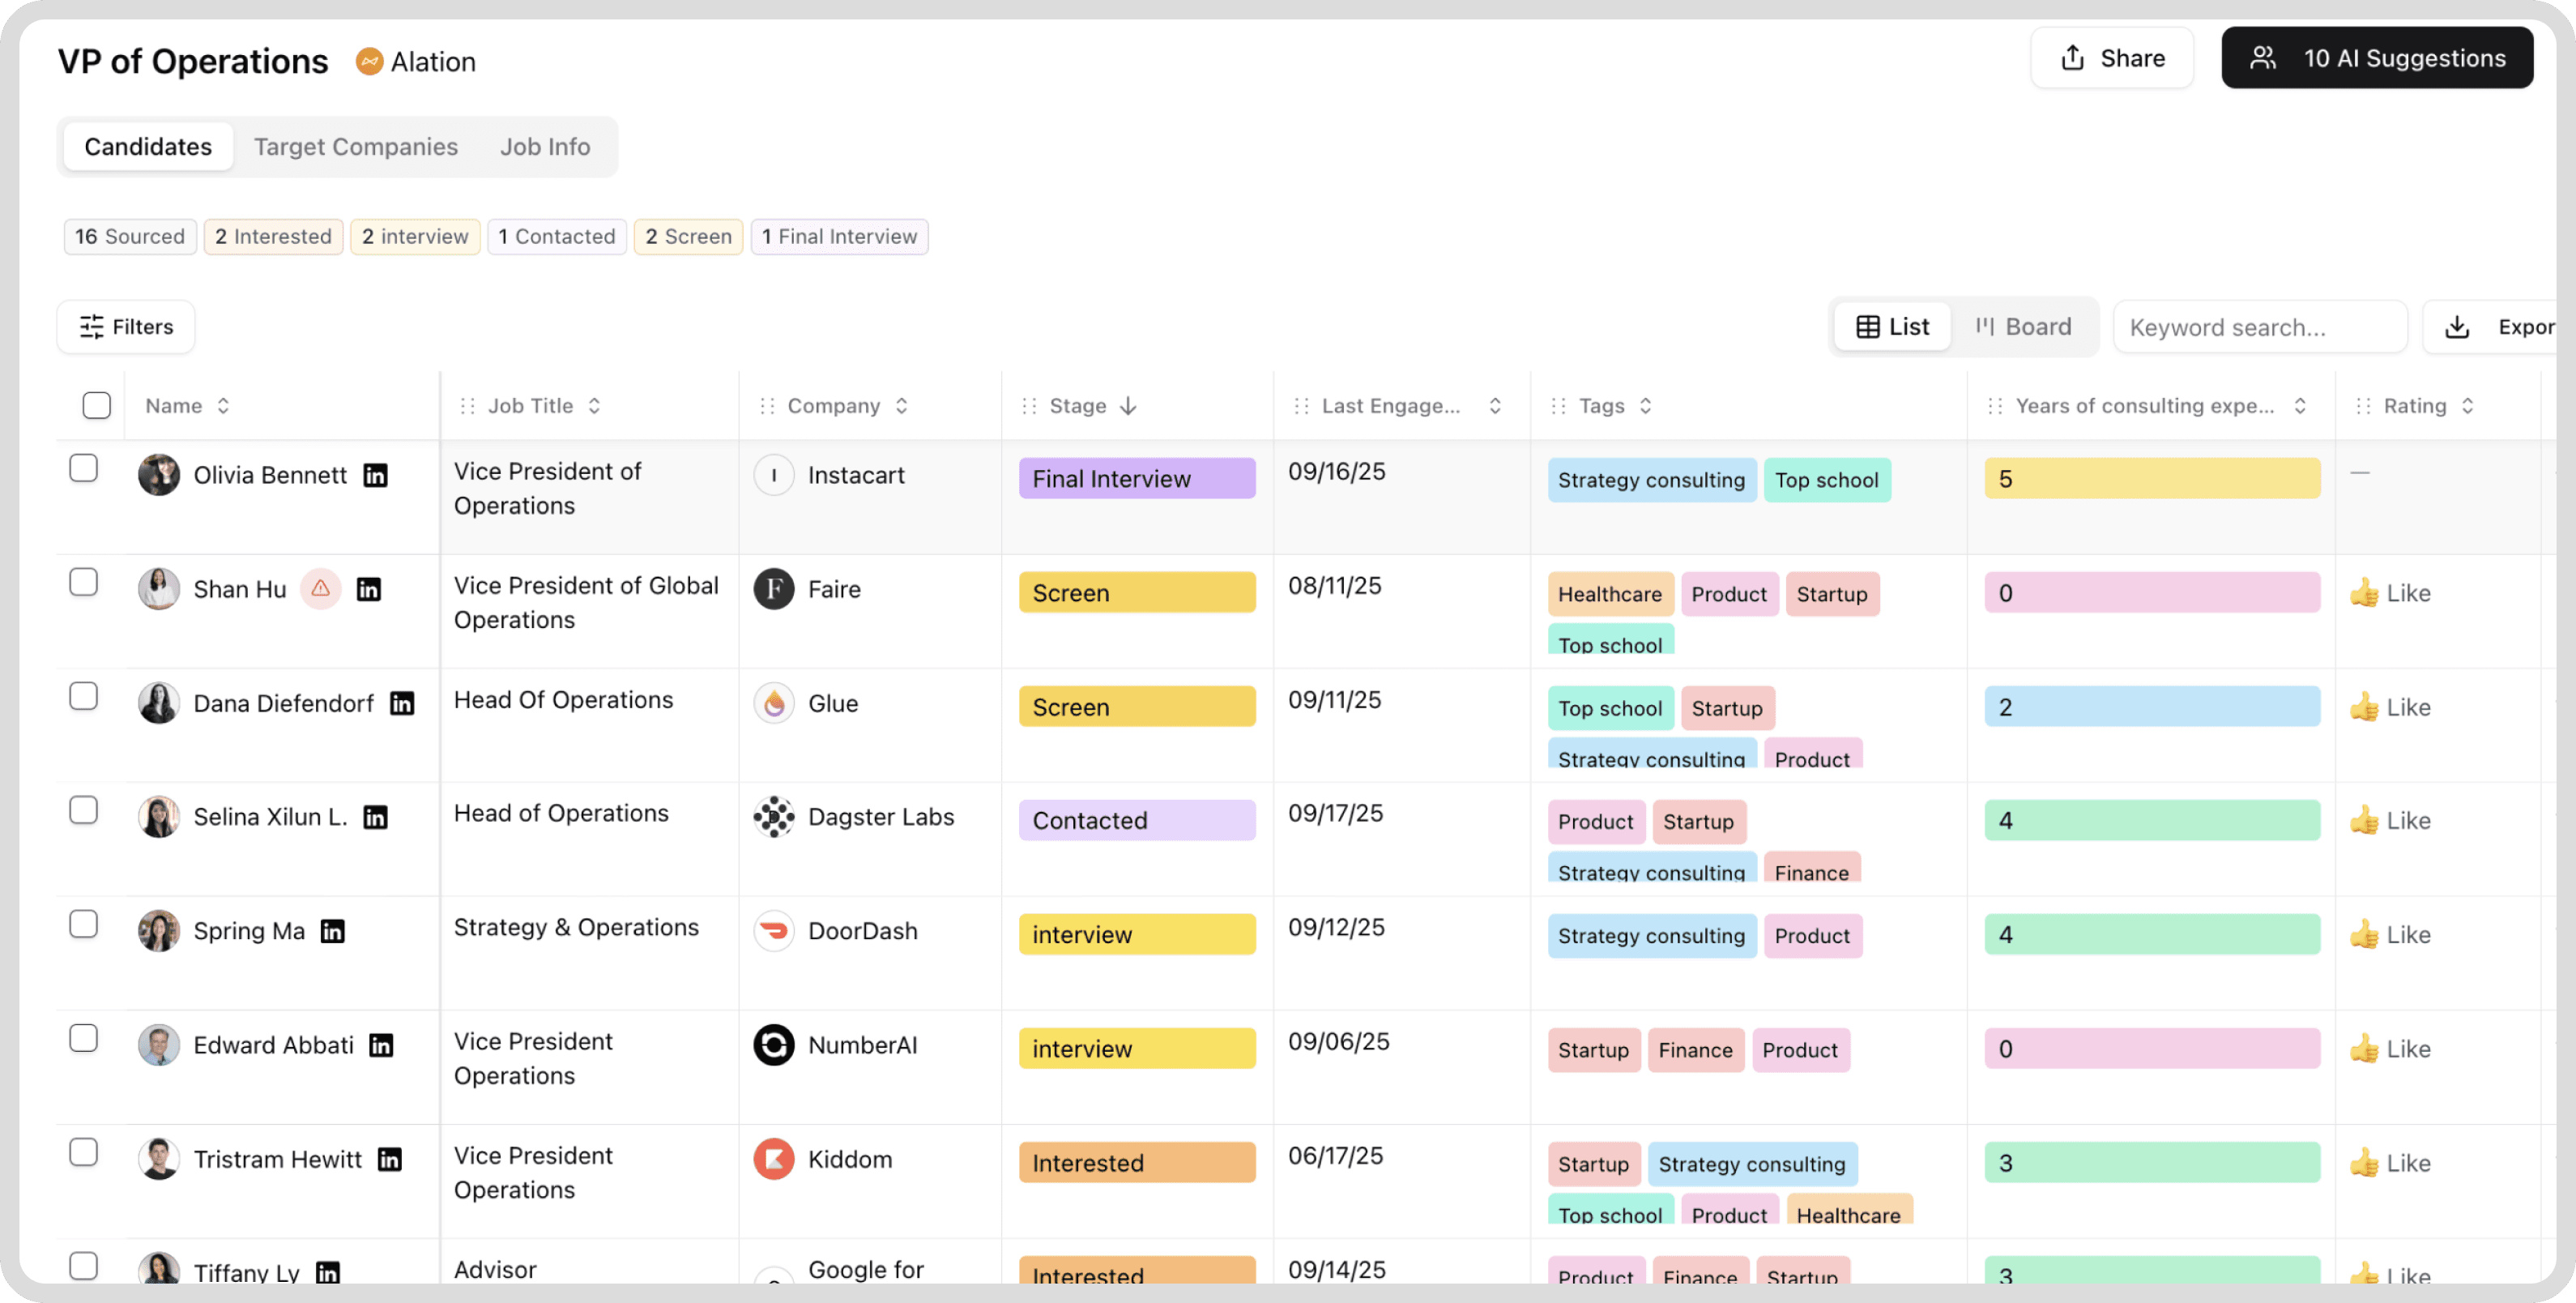Click the drag handle on the Rating column
This screenshot has width=2576, height=1303.
pyautogui.click(x=2363, y=406)
